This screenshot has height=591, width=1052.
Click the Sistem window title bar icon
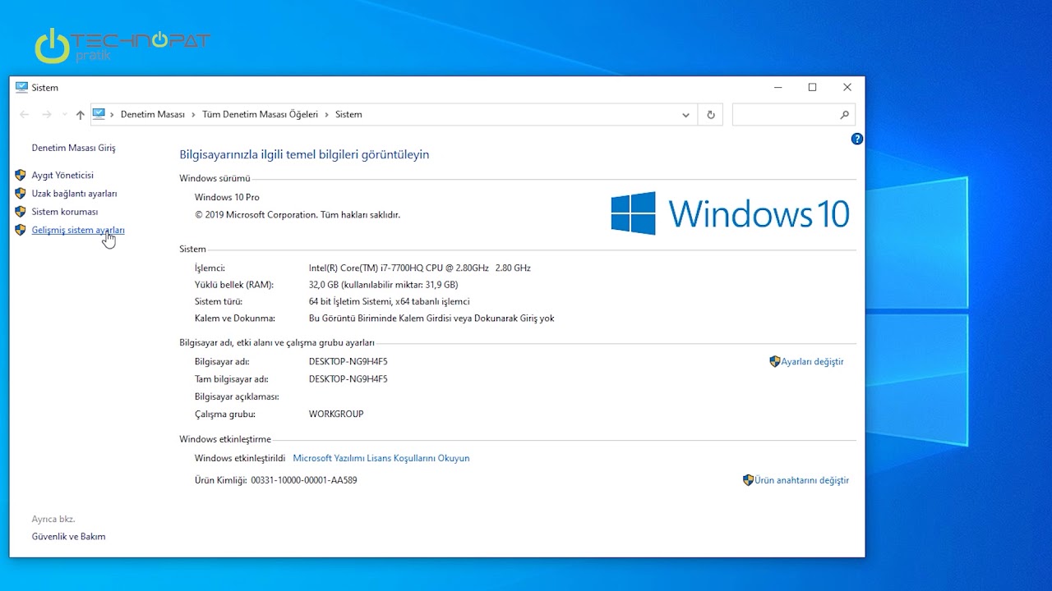(21, 87)
